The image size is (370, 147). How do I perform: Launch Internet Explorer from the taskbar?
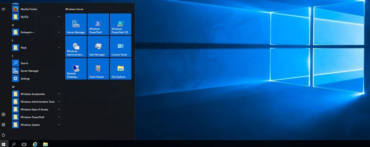[35, 144]
